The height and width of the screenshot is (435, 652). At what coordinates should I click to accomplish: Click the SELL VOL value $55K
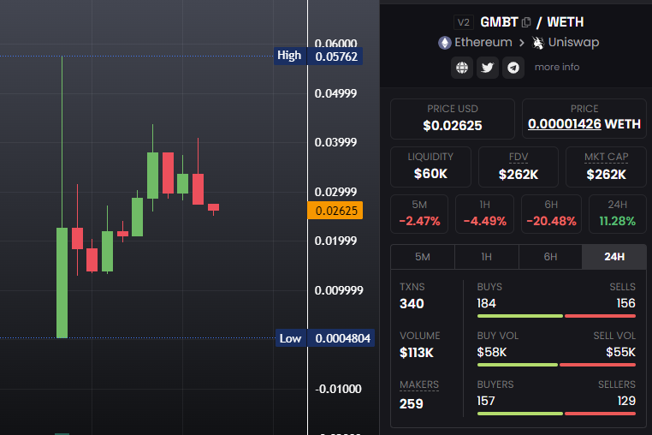(621, 353)
